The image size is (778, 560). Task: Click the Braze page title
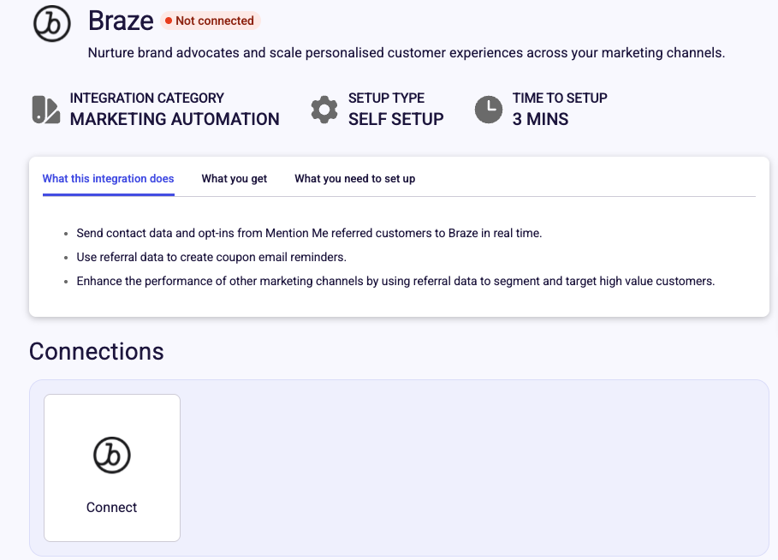click(x=121, y=21)
